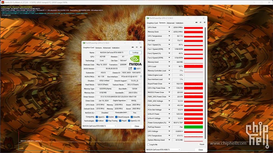Click the FurMark title bar icon

coord(3,2)
